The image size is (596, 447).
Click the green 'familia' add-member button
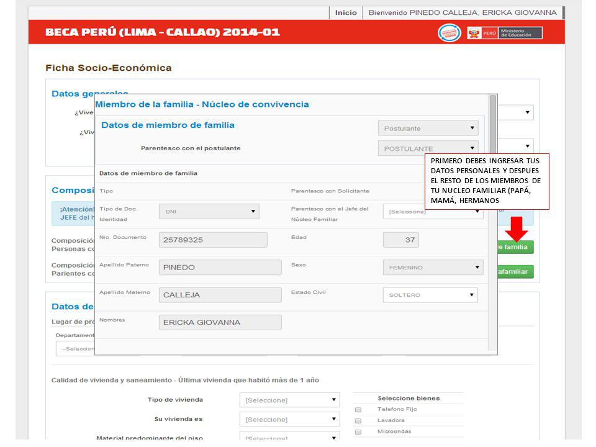point(515,247)
